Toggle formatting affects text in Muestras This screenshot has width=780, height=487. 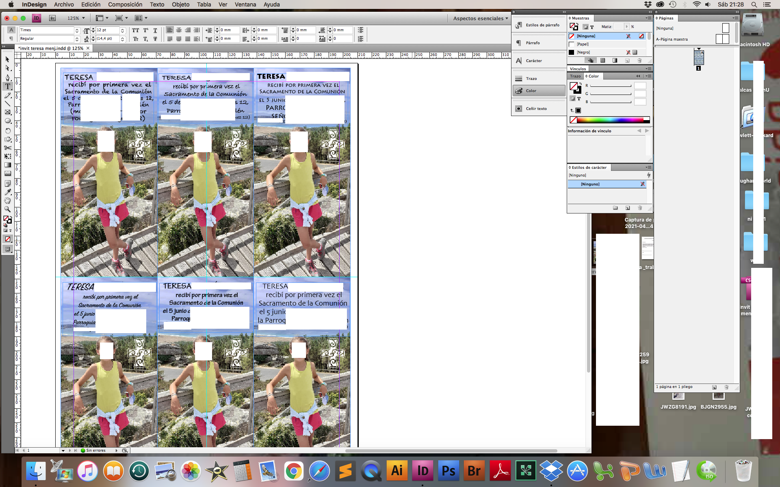click(592, 27)
